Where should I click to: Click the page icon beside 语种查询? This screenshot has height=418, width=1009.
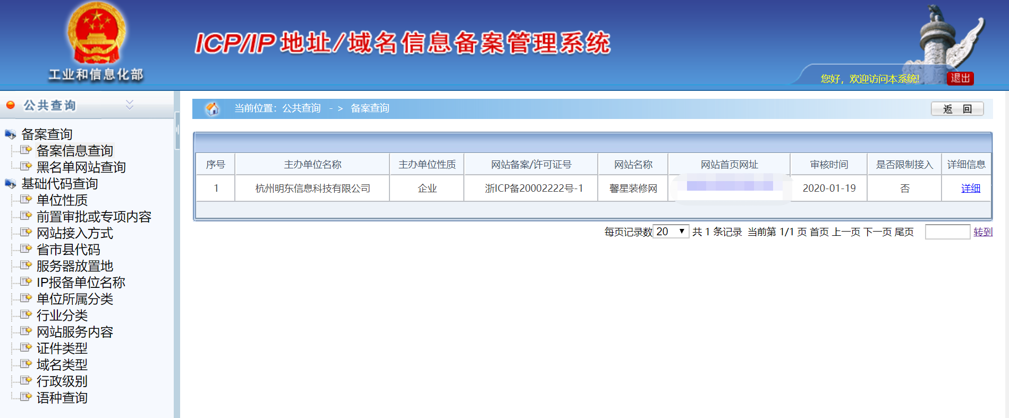point(26,397)
